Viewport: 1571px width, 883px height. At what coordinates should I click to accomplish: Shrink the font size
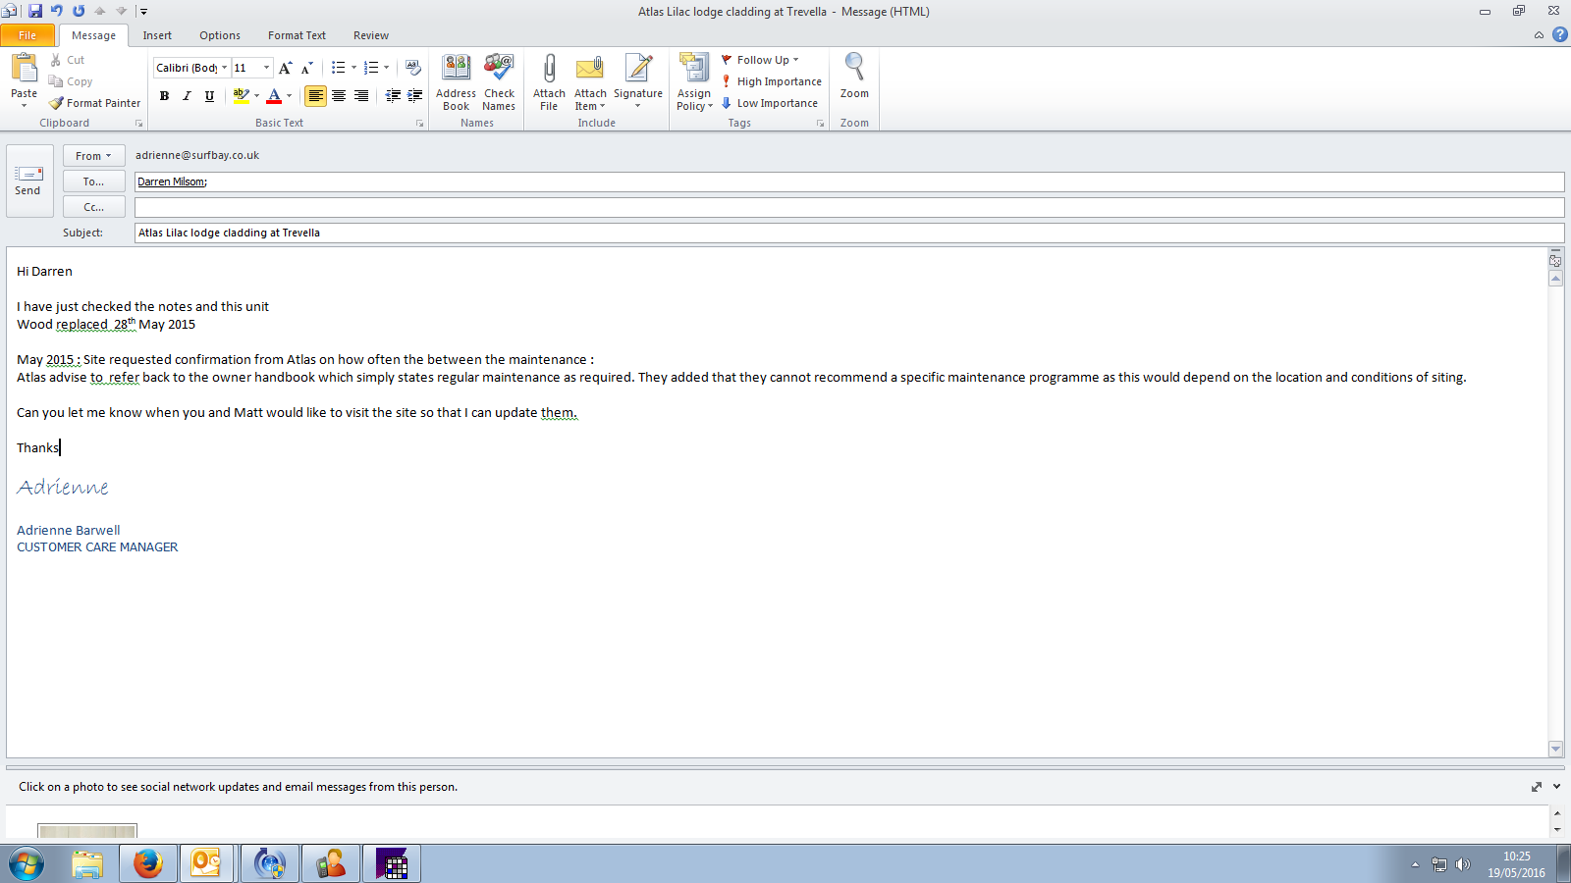pyautogui.click(x=306, y=68)
